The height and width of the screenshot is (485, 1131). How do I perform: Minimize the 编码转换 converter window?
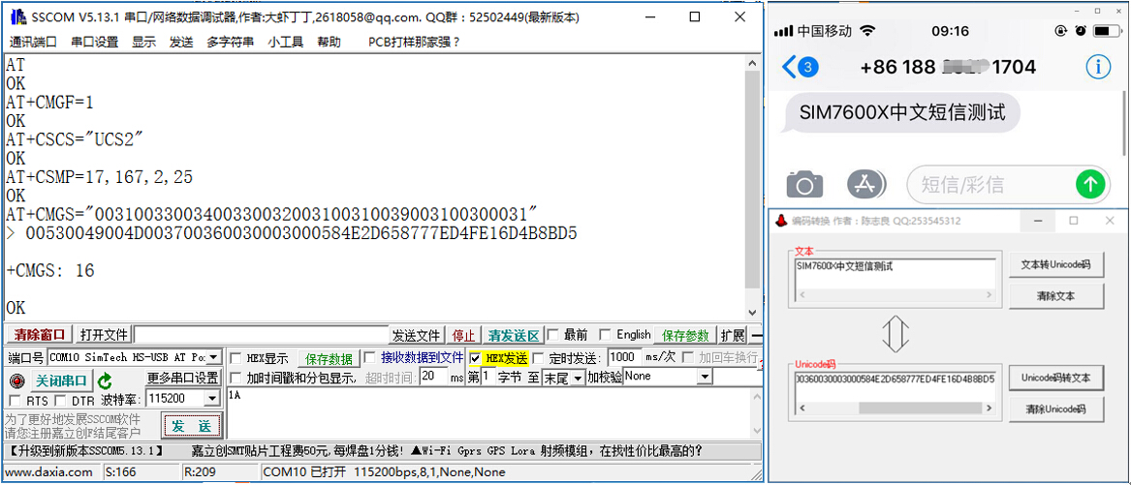tap(1039, 221)
